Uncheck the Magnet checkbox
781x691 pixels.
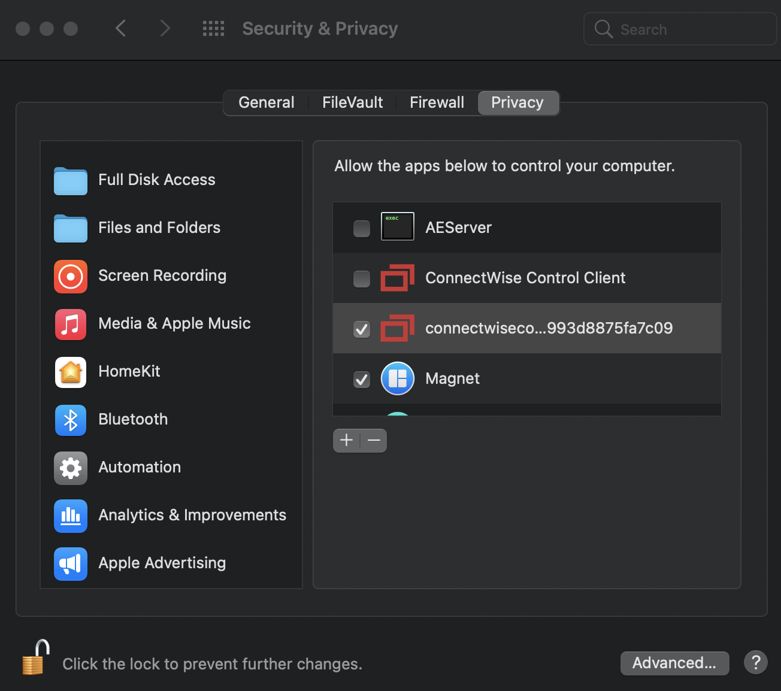362,379
